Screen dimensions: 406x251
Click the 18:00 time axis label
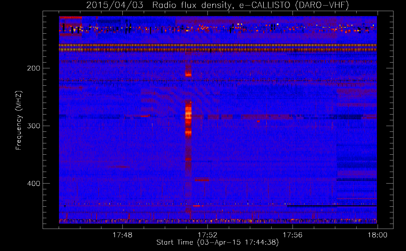377,235
